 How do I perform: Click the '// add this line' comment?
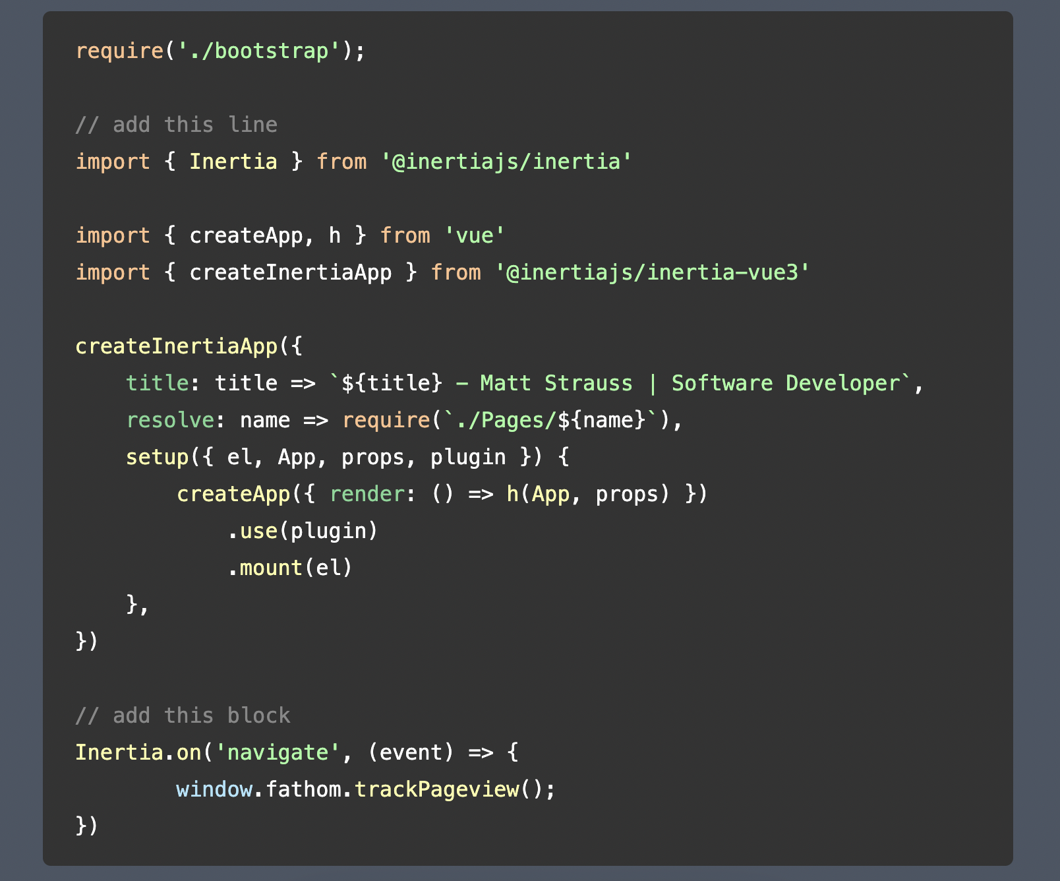pyautogui.click(x=176, y=125)
